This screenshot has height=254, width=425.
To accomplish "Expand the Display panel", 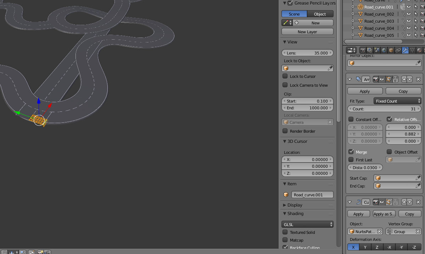I will (x=285, y=205).
